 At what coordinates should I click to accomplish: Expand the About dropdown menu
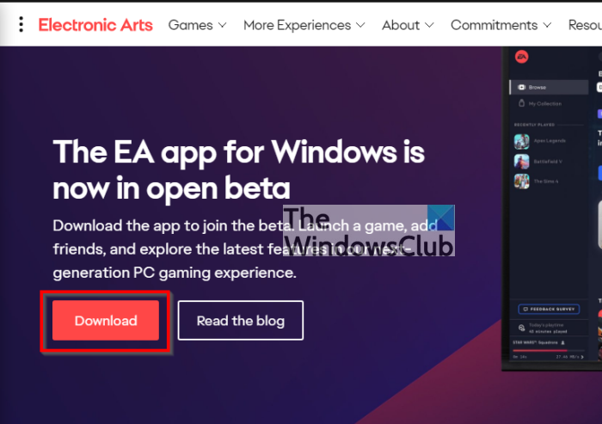point(408,25)
